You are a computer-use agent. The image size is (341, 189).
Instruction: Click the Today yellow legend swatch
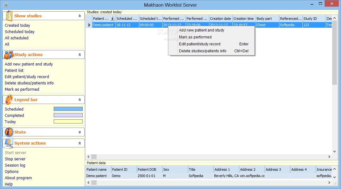click(x=68, y=122)
